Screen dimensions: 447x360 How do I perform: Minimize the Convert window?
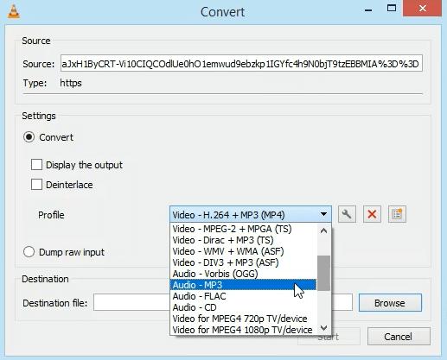(368, 10)
